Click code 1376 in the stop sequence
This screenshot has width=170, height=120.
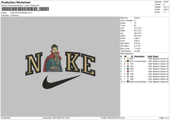[x=150, y=69]
